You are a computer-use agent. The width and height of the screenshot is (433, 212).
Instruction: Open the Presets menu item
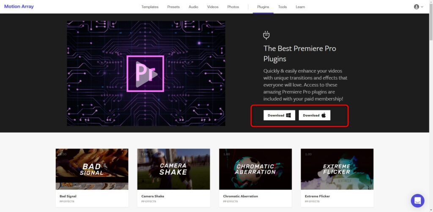(x=173, y=7)
